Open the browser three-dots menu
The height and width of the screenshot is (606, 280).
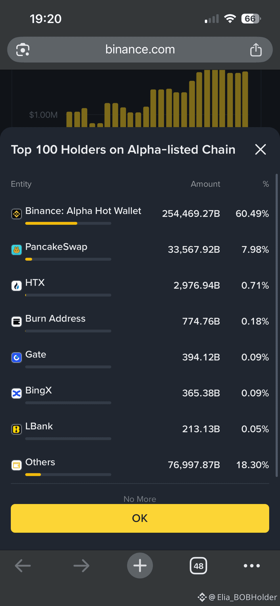click(252, 565)
